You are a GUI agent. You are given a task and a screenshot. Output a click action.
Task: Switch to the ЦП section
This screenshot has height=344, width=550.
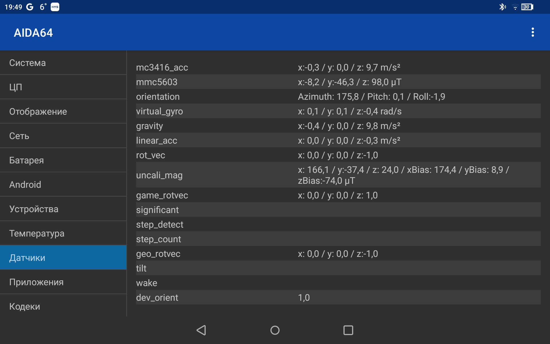coord(63,87)
